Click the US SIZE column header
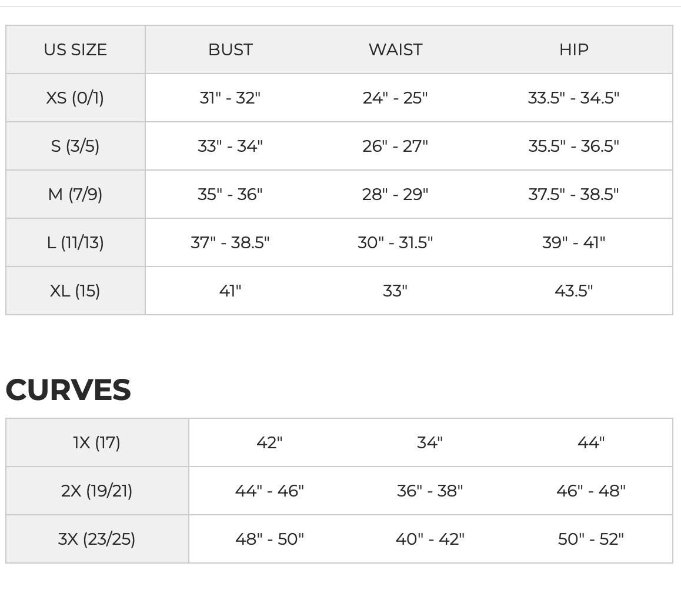 tap(75, 49)
